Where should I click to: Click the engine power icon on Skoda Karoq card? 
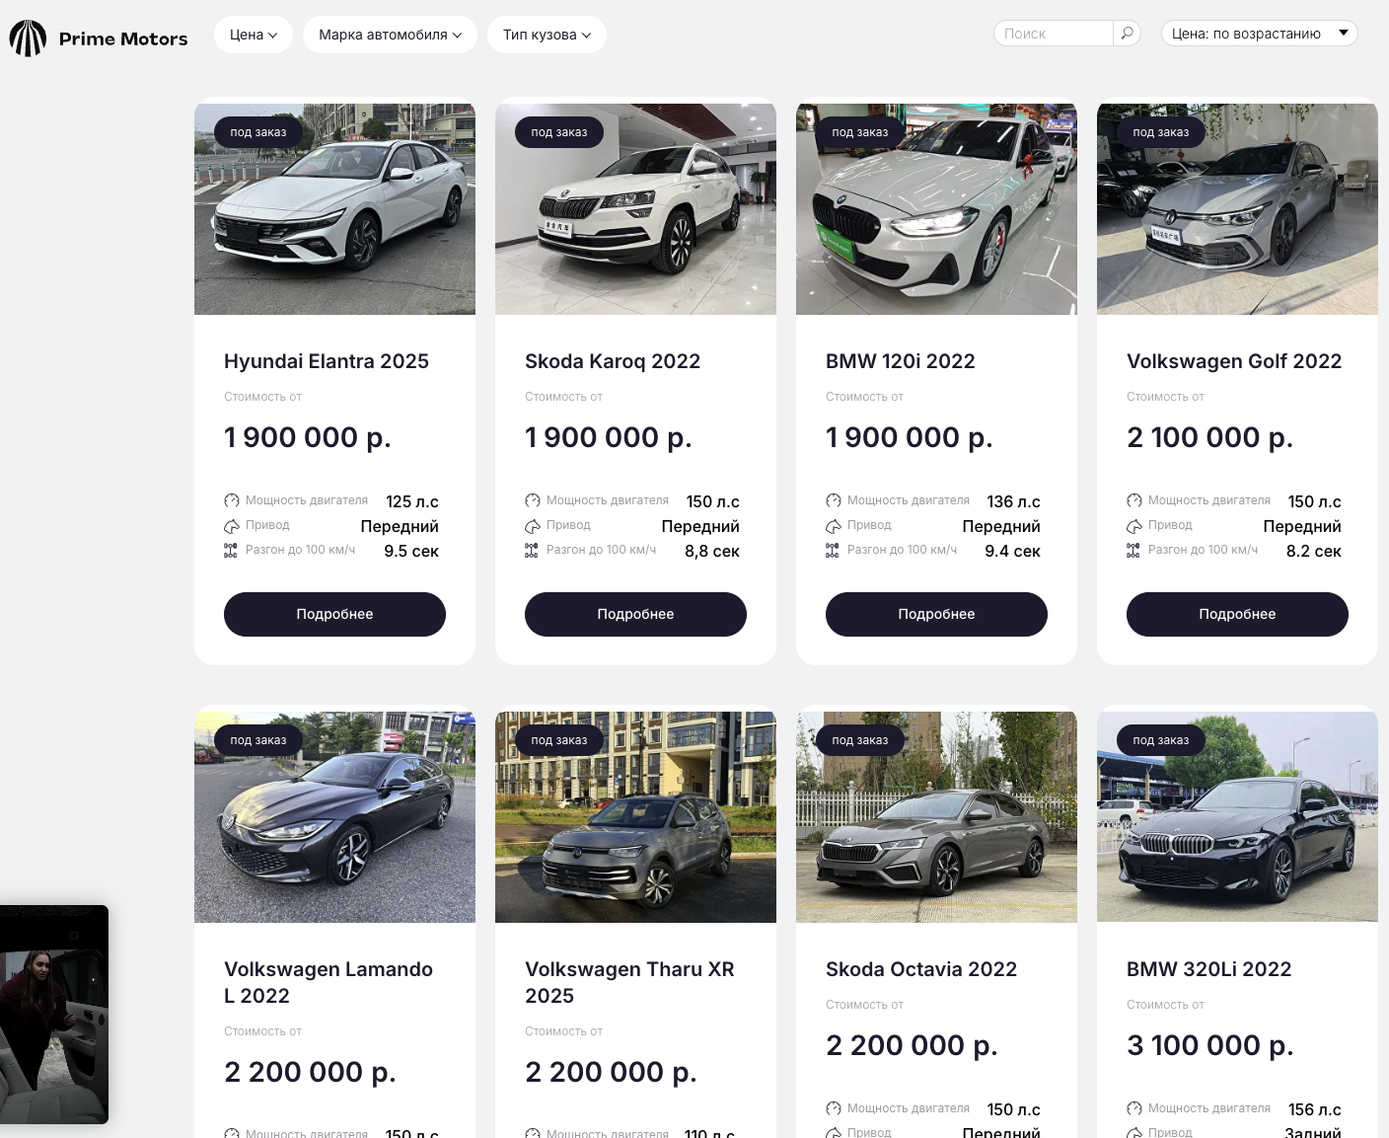click(x=532, y=501)
